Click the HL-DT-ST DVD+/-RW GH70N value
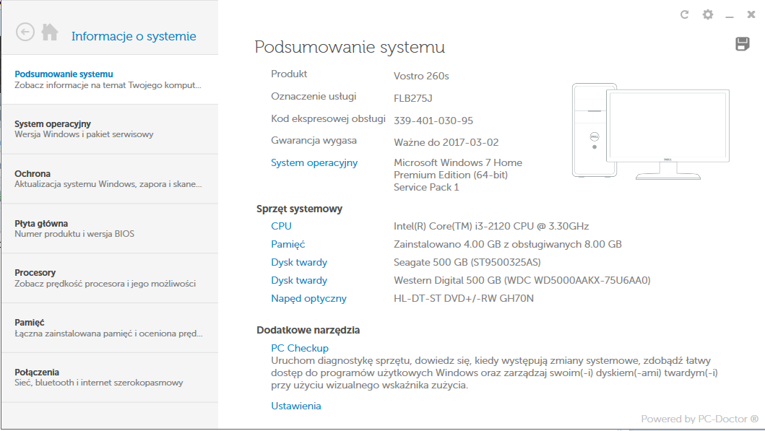 point(464,298)
